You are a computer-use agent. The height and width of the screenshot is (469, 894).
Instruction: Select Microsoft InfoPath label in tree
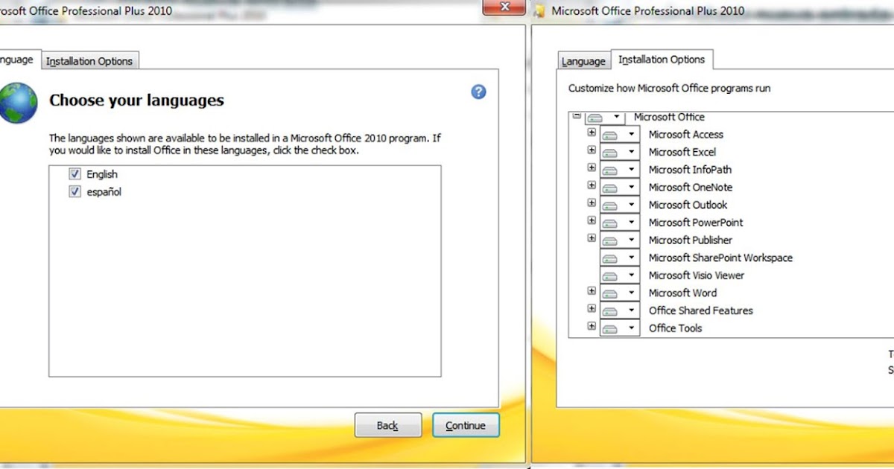coord(690,170)
